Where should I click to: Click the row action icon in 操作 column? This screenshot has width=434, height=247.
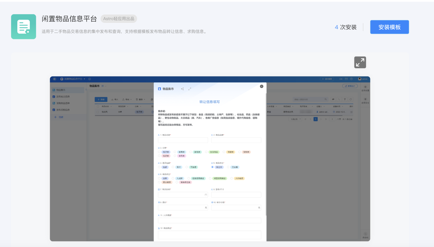[x=352, y=112]
